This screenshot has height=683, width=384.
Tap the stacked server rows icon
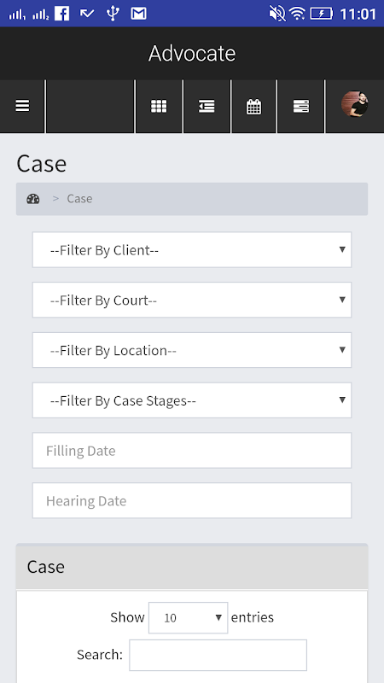click(301, 106)
